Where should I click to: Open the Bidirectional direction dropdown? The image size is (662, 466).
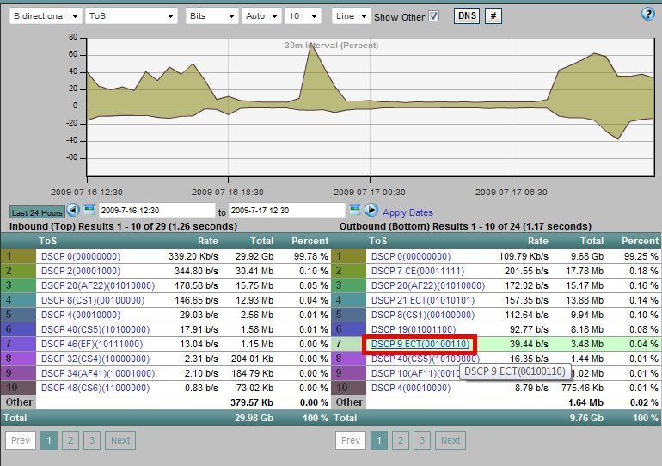point(46,16)
